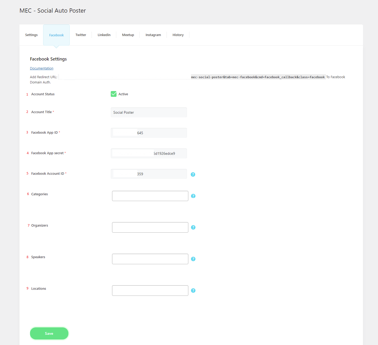Open help icon beside Categories field
378x345 pixels.
coord(193,196)
